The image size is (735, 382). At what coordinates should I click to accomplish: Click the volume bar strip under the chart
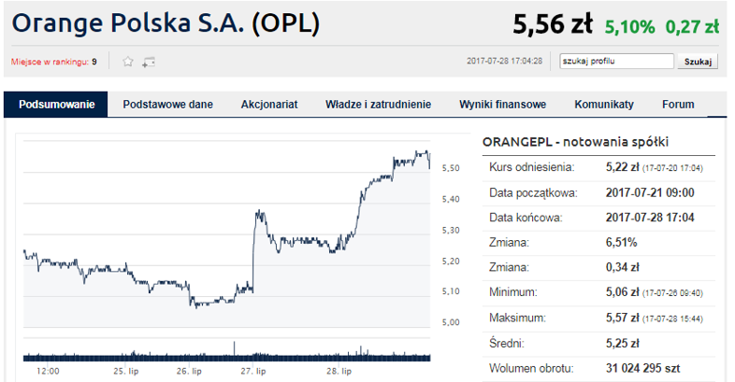coord(226,356)
